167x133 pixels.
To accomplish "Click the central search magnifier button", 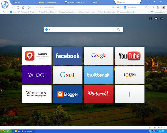I will tap(118, 30).
